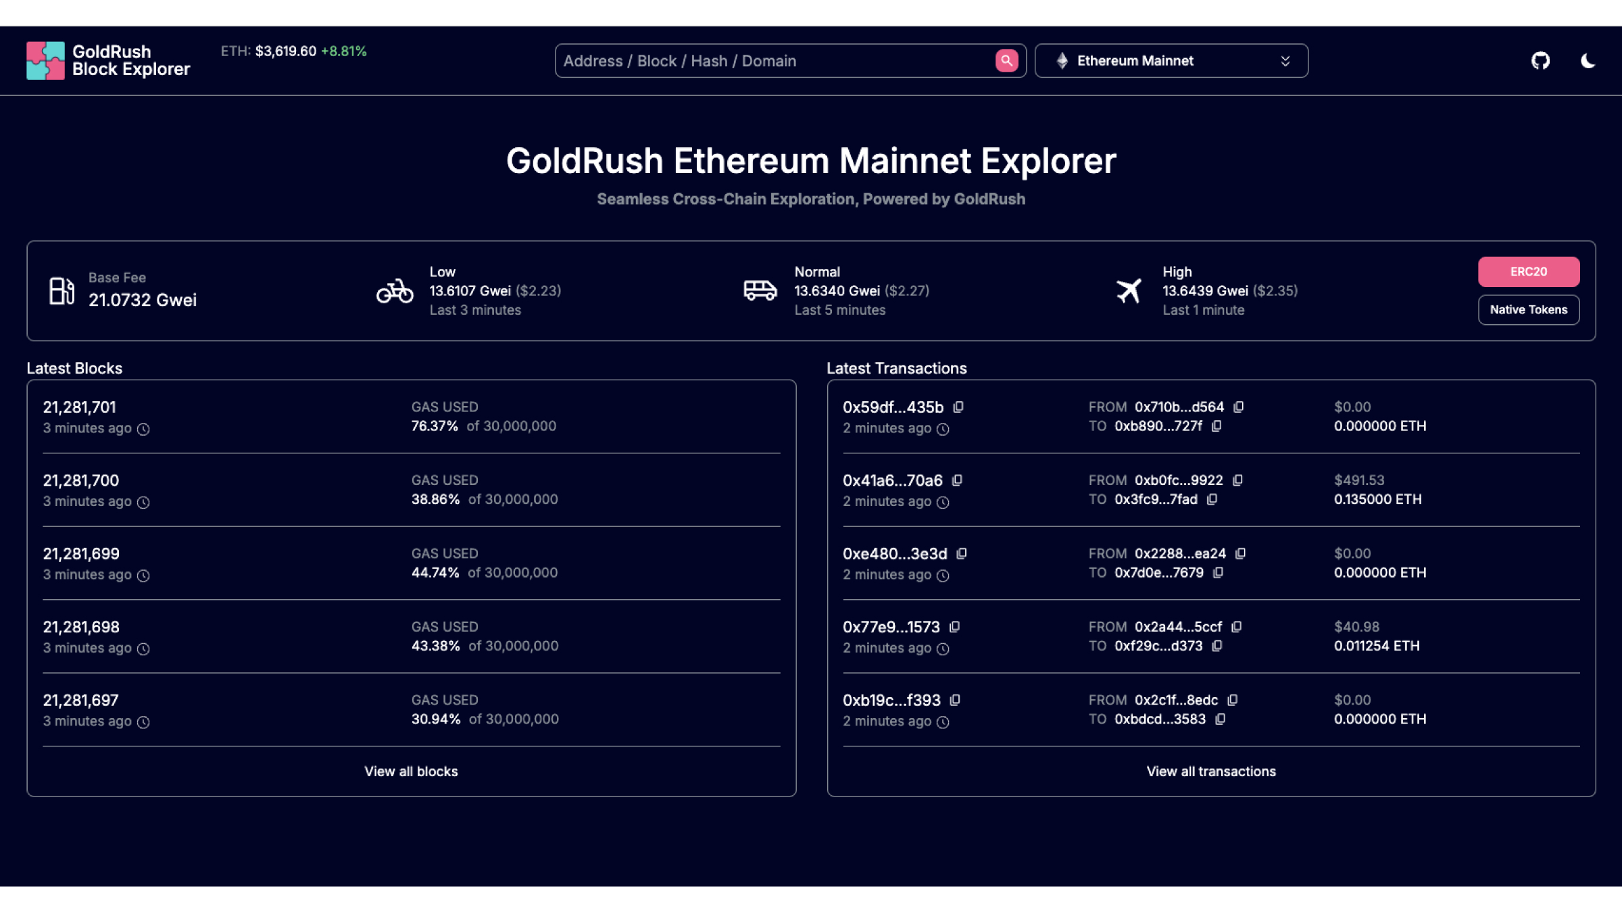The width and height of the screenshot is (1622, 912).
Task: Copy TO address 0x3fc9...7fad
Action: coord(1212,499)
